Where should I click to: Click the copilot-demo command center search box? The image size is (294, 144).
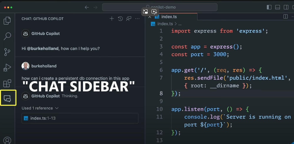[x=160, y=7]
